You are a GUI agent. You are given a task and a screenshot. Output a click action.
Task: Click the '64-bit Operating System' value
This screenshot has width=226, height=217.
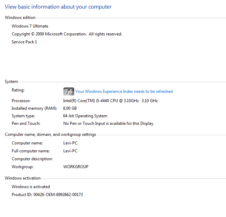pyautogui.click(x=85, y=116)
